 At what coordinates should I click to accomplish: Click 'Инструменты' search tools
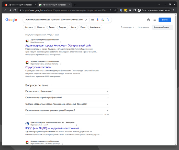pyautogui.click(x=143, y=27)
